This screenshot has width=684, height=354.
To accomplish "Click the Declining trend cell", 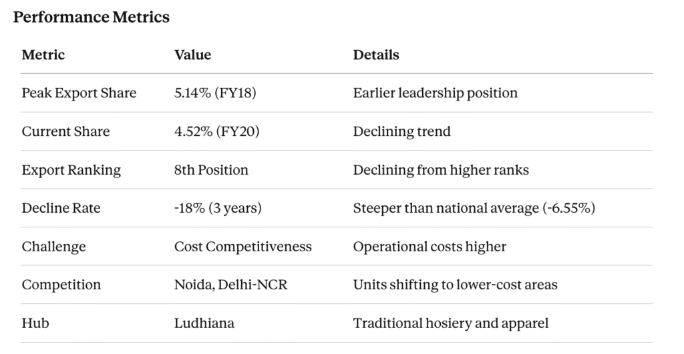I will tap(401, 131).
